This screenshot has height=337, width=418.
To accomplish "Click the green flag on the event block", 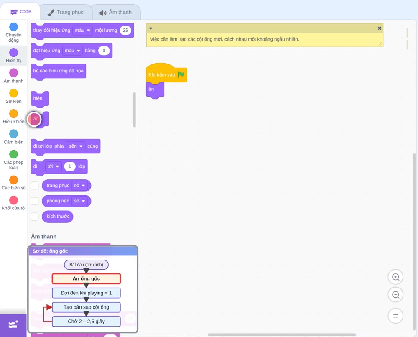I will 181,75.
